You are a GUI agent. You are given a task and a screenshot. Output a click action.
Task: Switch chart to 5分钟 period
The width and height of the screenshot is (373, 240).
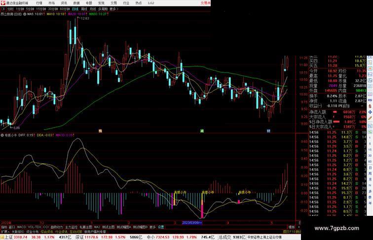pos(30,9)
